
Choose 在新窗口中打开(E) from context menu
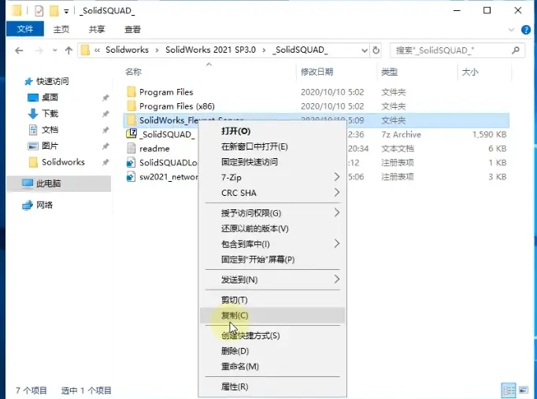[x=272, y=147]
